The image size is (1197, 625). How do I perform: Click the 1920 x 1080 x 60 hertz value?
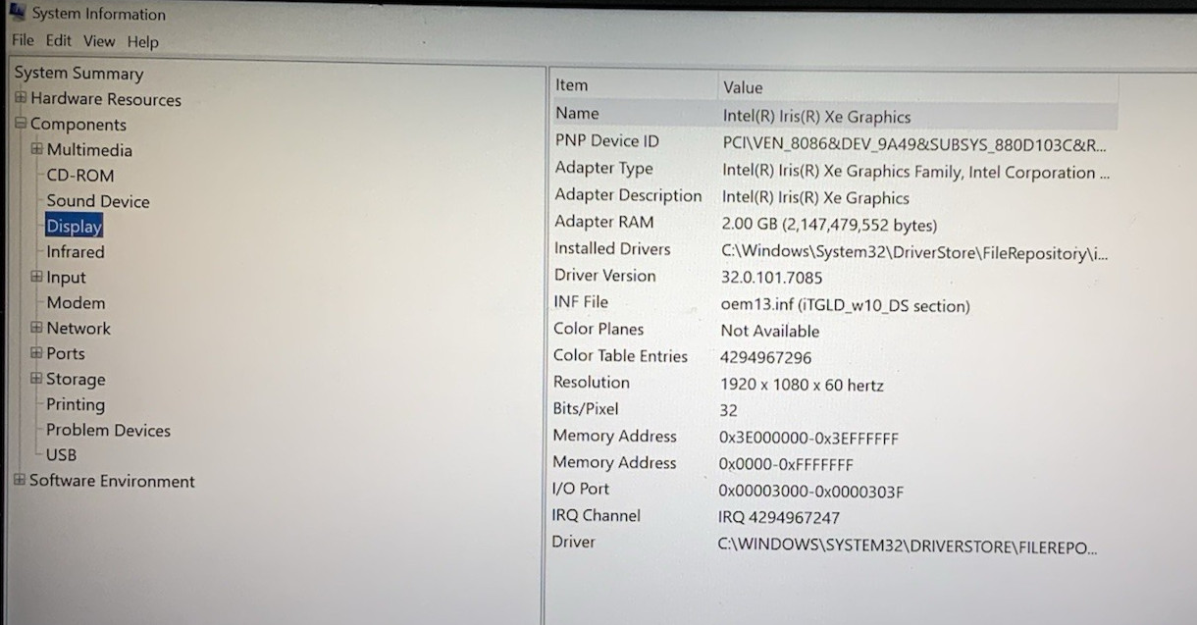click(802, 385)
